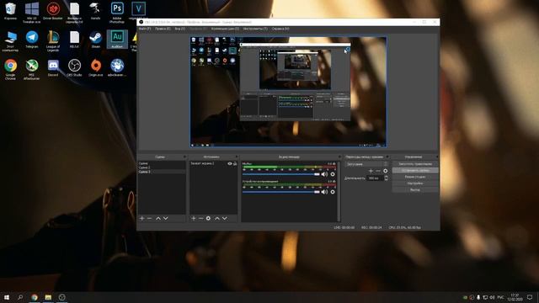
Task: Click the Mic/Aux audio level meter
Action: click(x=289, y=167)
